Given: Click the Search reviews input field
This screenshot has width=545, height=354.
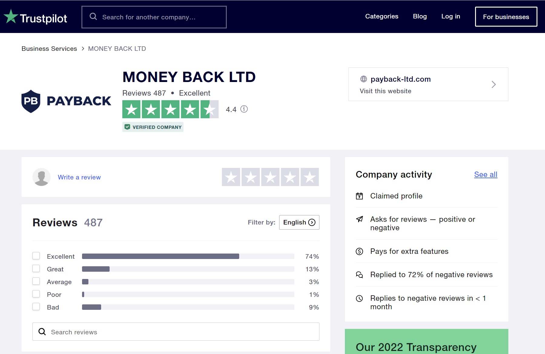Looking at the screenshot, I should click(x=176, y=332).
